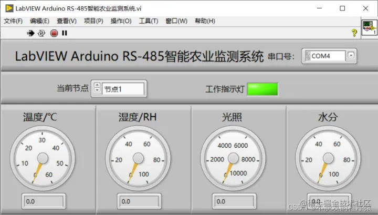Click the green 工作指示灯 indicator
Image resolution: width=378 pixels, height=215 pixels.
[x=262, y=89]
